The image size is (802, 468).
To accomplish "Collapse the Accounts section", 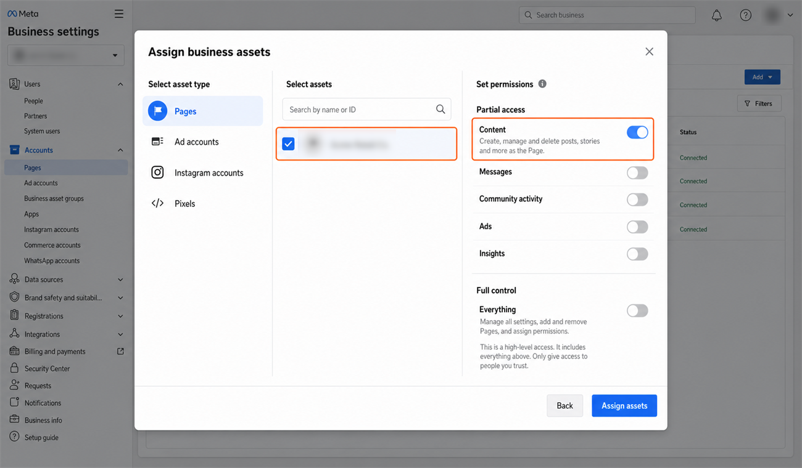I will point(120,150).
